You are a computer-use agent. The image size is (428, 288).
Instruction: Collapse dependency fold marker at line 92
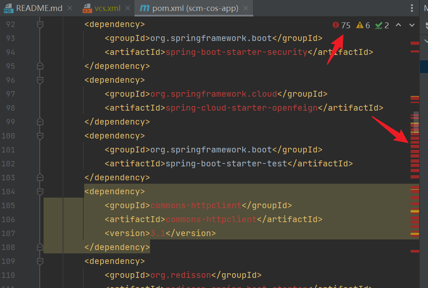pos(40,24)
